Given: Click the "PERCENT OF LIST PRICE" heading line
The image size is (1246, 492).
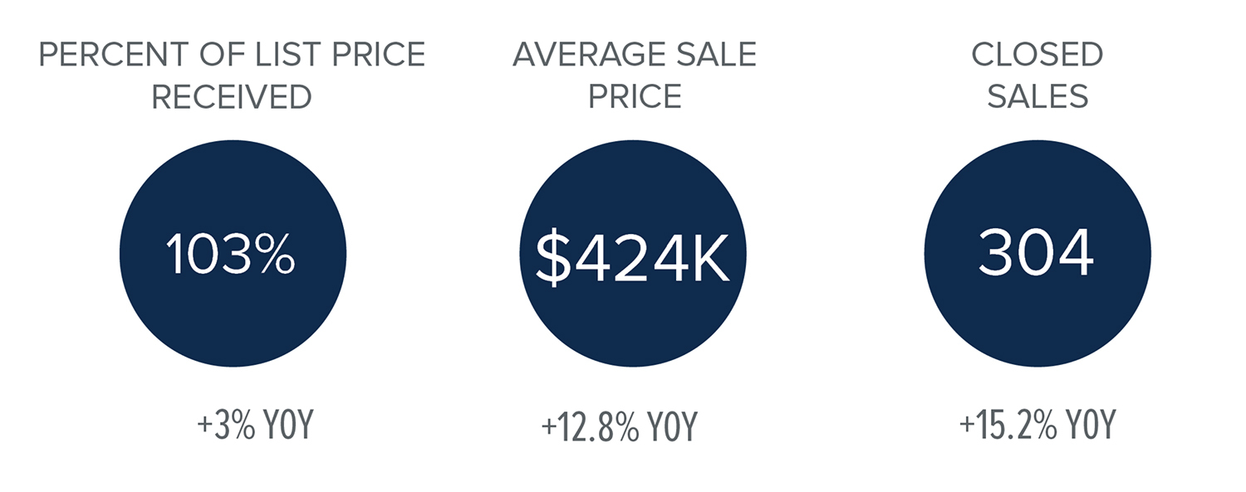Looking at the screenshot, I should pyautogui.click(x=232, y=55).
